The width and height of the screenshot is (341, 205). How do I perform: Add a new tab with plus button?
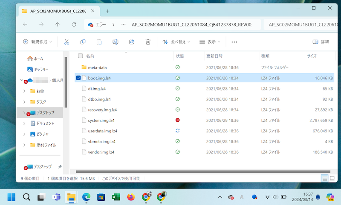coord(107,11)
